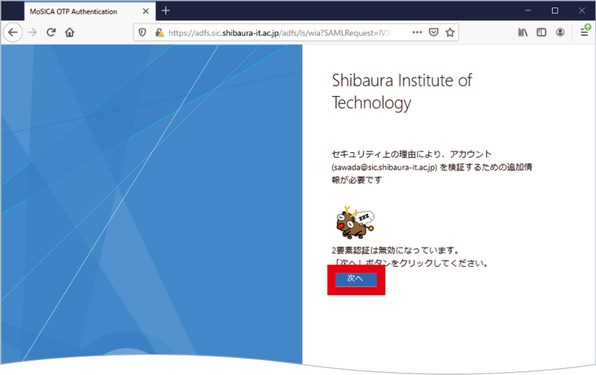This screenshot has height=375, width=596.
Task: Open the Library bookshelf icon
Action: [523, 33]
